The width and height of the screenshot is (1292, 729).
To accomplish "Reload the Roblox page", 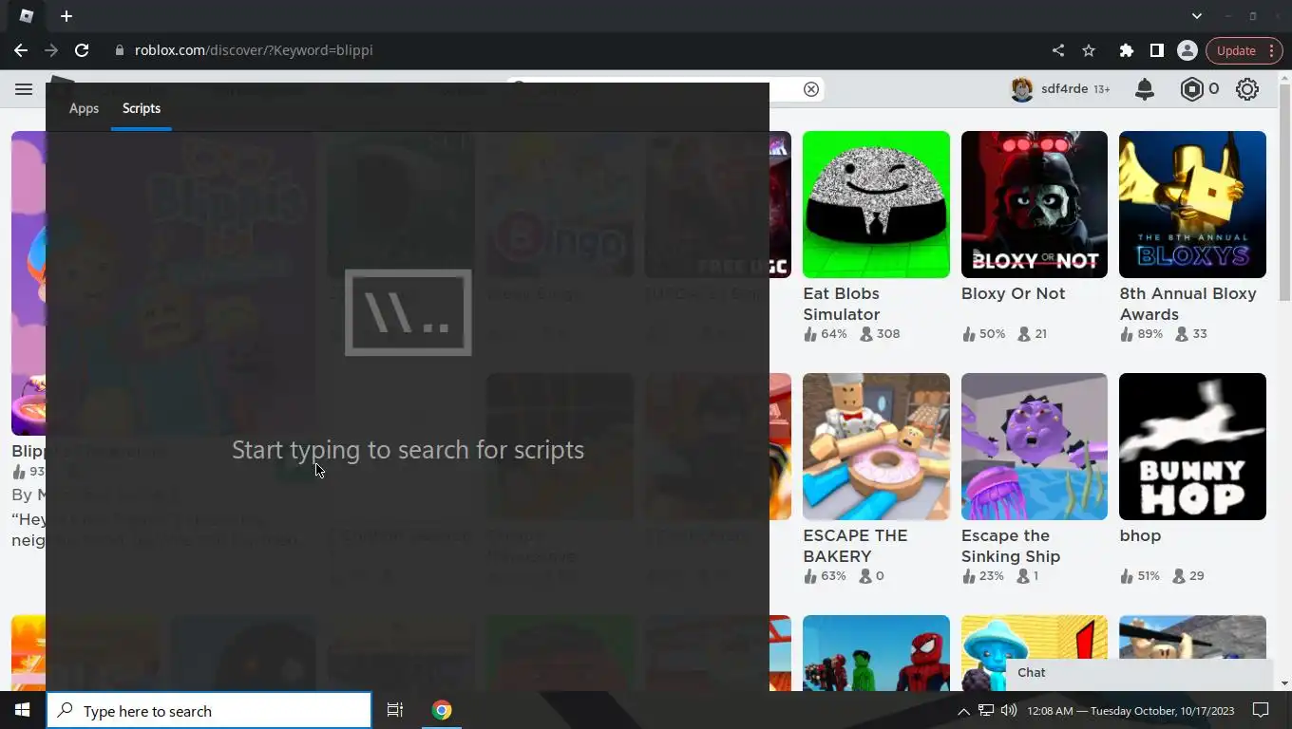I will pyautogui.click(x=82, y=50).
